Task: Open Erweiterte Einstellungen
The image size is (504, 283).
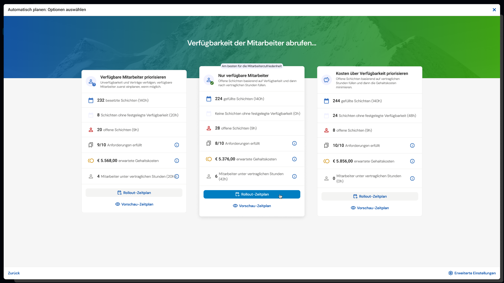Action: tap(472, 273)
